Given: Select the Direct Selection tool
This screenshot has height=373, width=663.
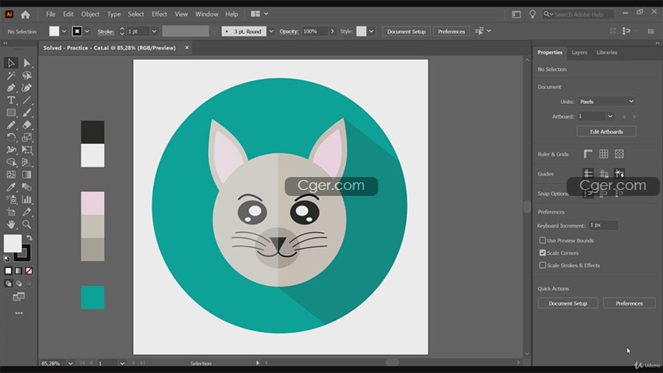Looking at the screenshot, I should click(x=27, y=63).
